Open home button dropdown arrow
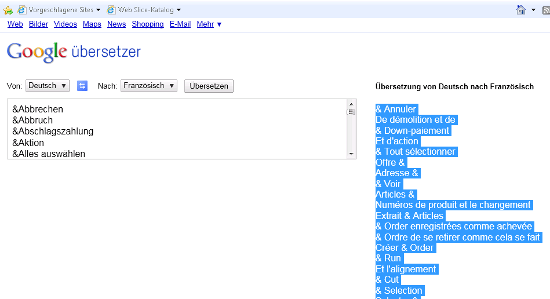 click(x=534, y=10)
